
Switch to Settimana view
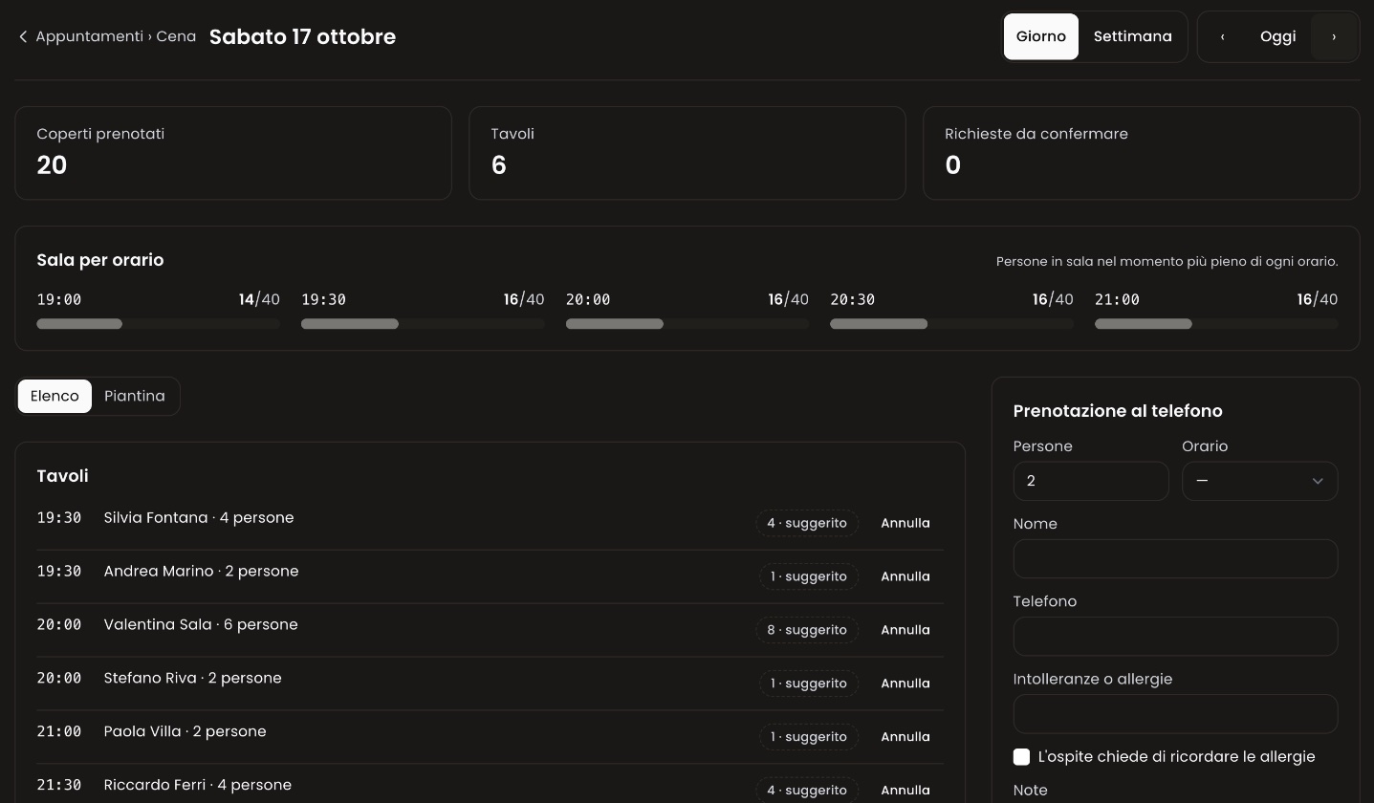point(1132,36)
